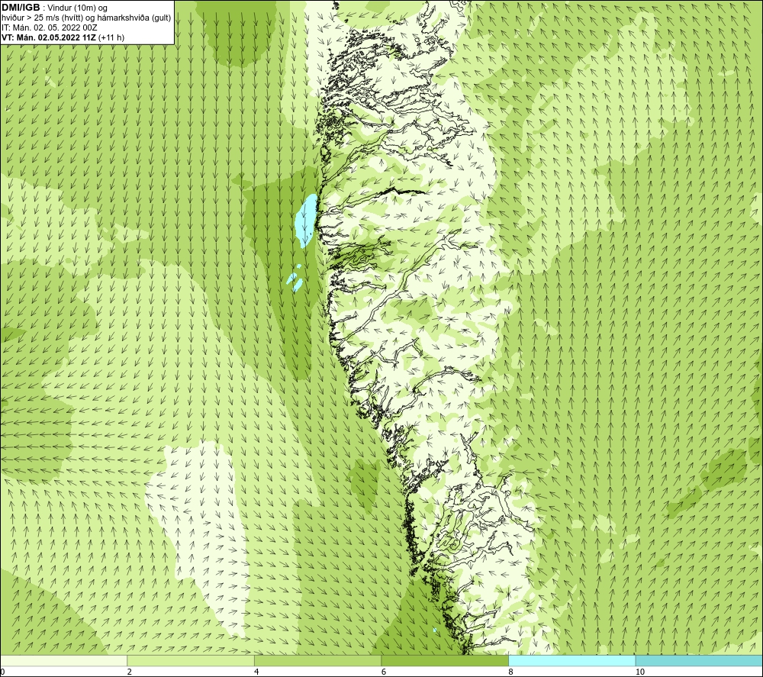
Task: Click the 'IT: Mán. 02. 05. 2022 00Z' line
Action: click(49, 27)
